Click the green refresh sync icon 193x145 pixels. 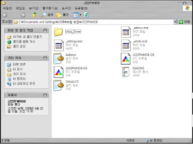[86, 15]
